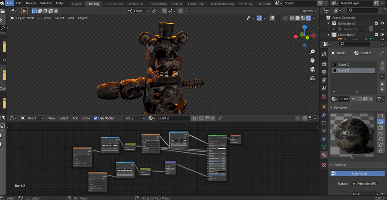Viewport: 387px width, 200px height.
Task: Open the viewport Options button
Action: [309, 11]
